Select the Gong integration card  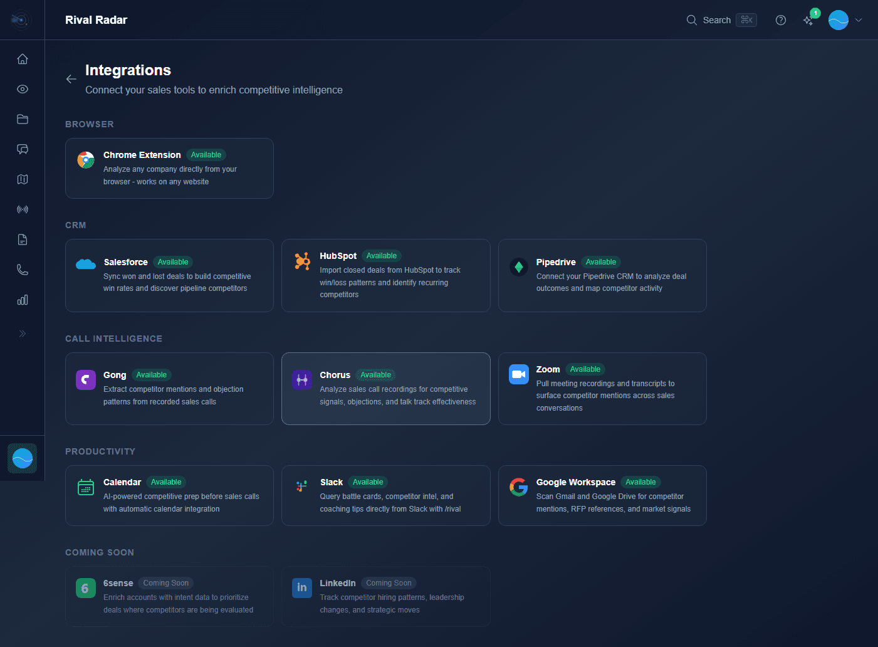coord(169,389)
